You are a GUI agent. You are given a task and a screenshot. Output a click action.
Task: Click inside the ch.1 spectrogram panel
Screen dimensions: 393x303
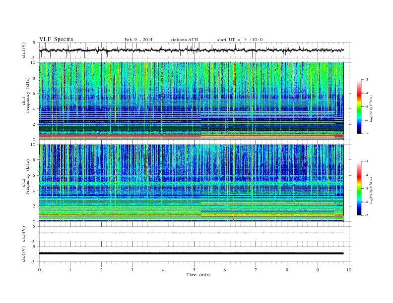191,101
